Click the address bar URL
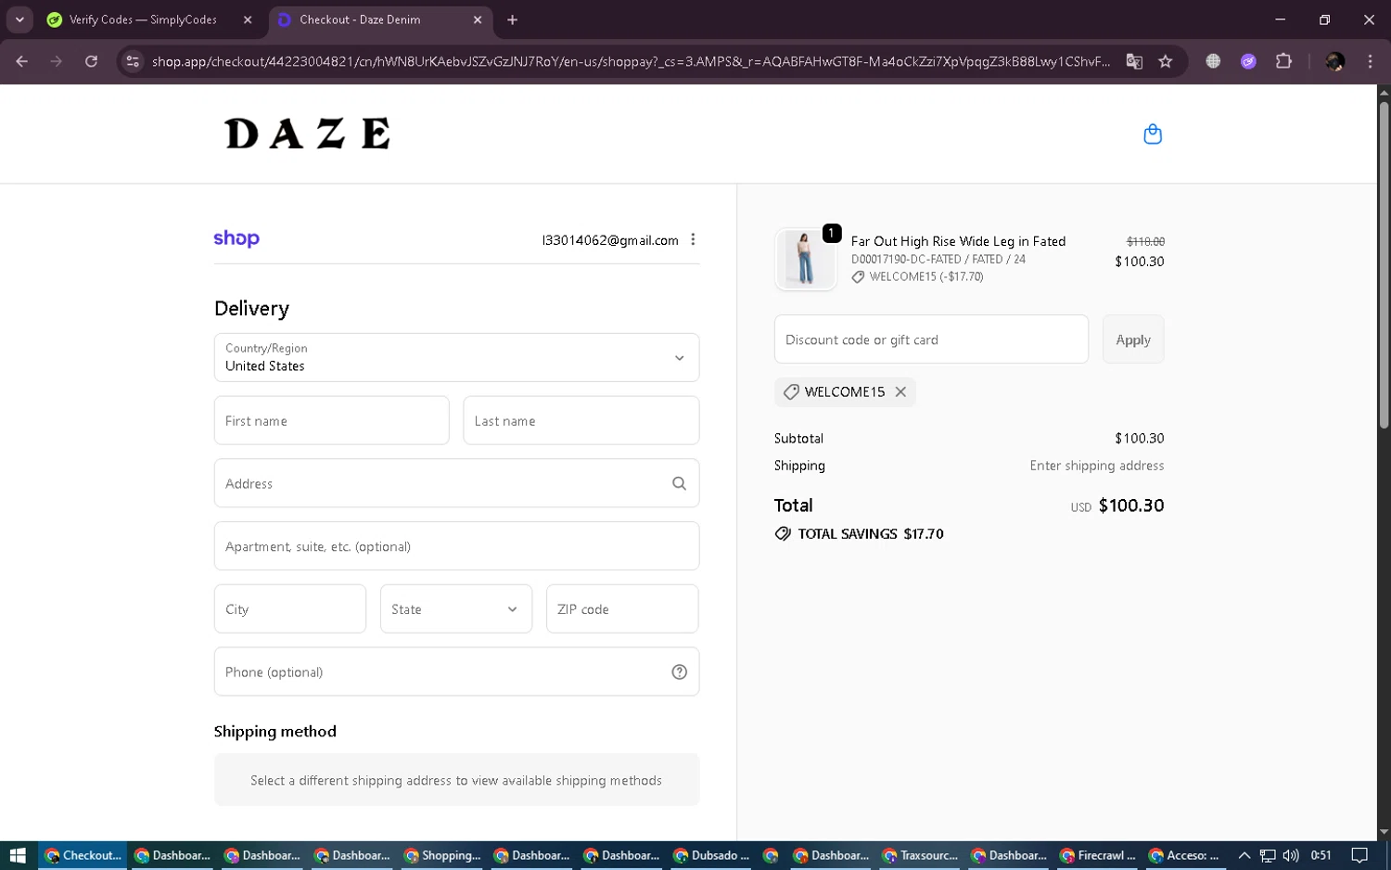 click(631, 61)
